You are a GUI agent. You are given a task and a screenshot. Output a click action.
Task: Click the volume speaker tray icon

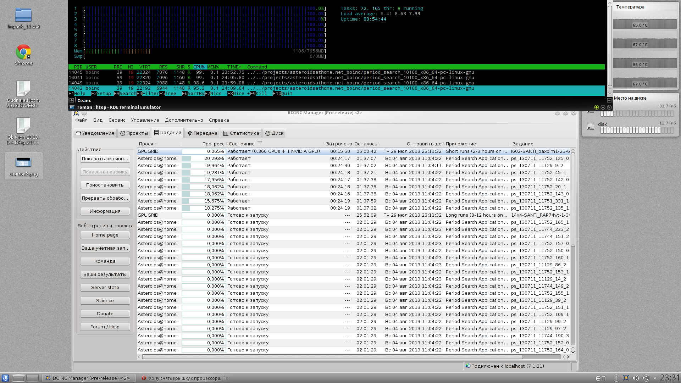tap(636, 378)
